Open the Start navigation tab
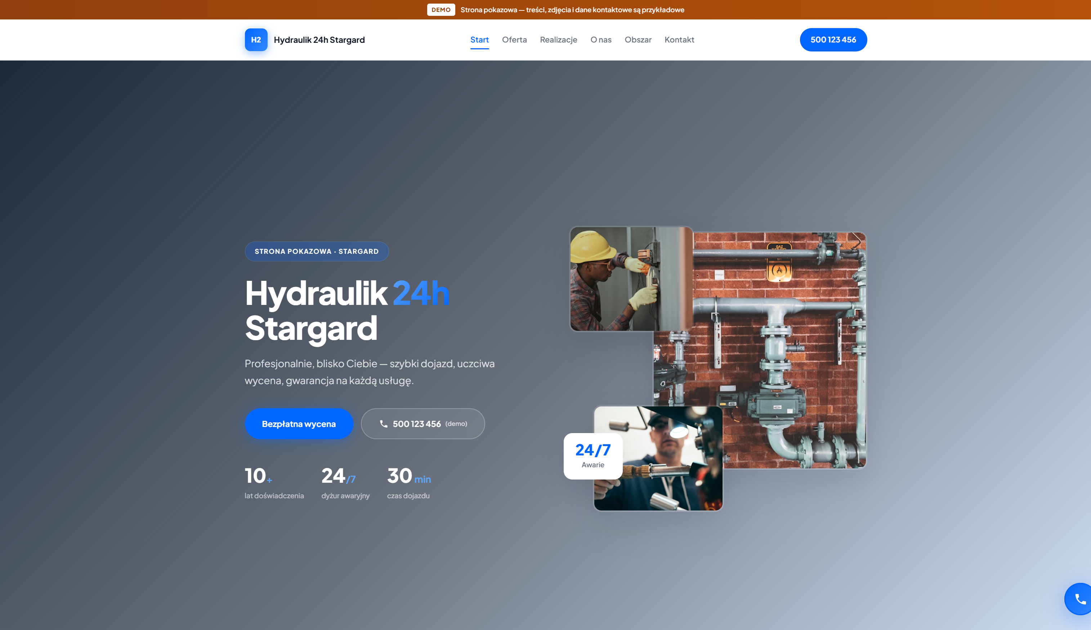 coord(479,40)
